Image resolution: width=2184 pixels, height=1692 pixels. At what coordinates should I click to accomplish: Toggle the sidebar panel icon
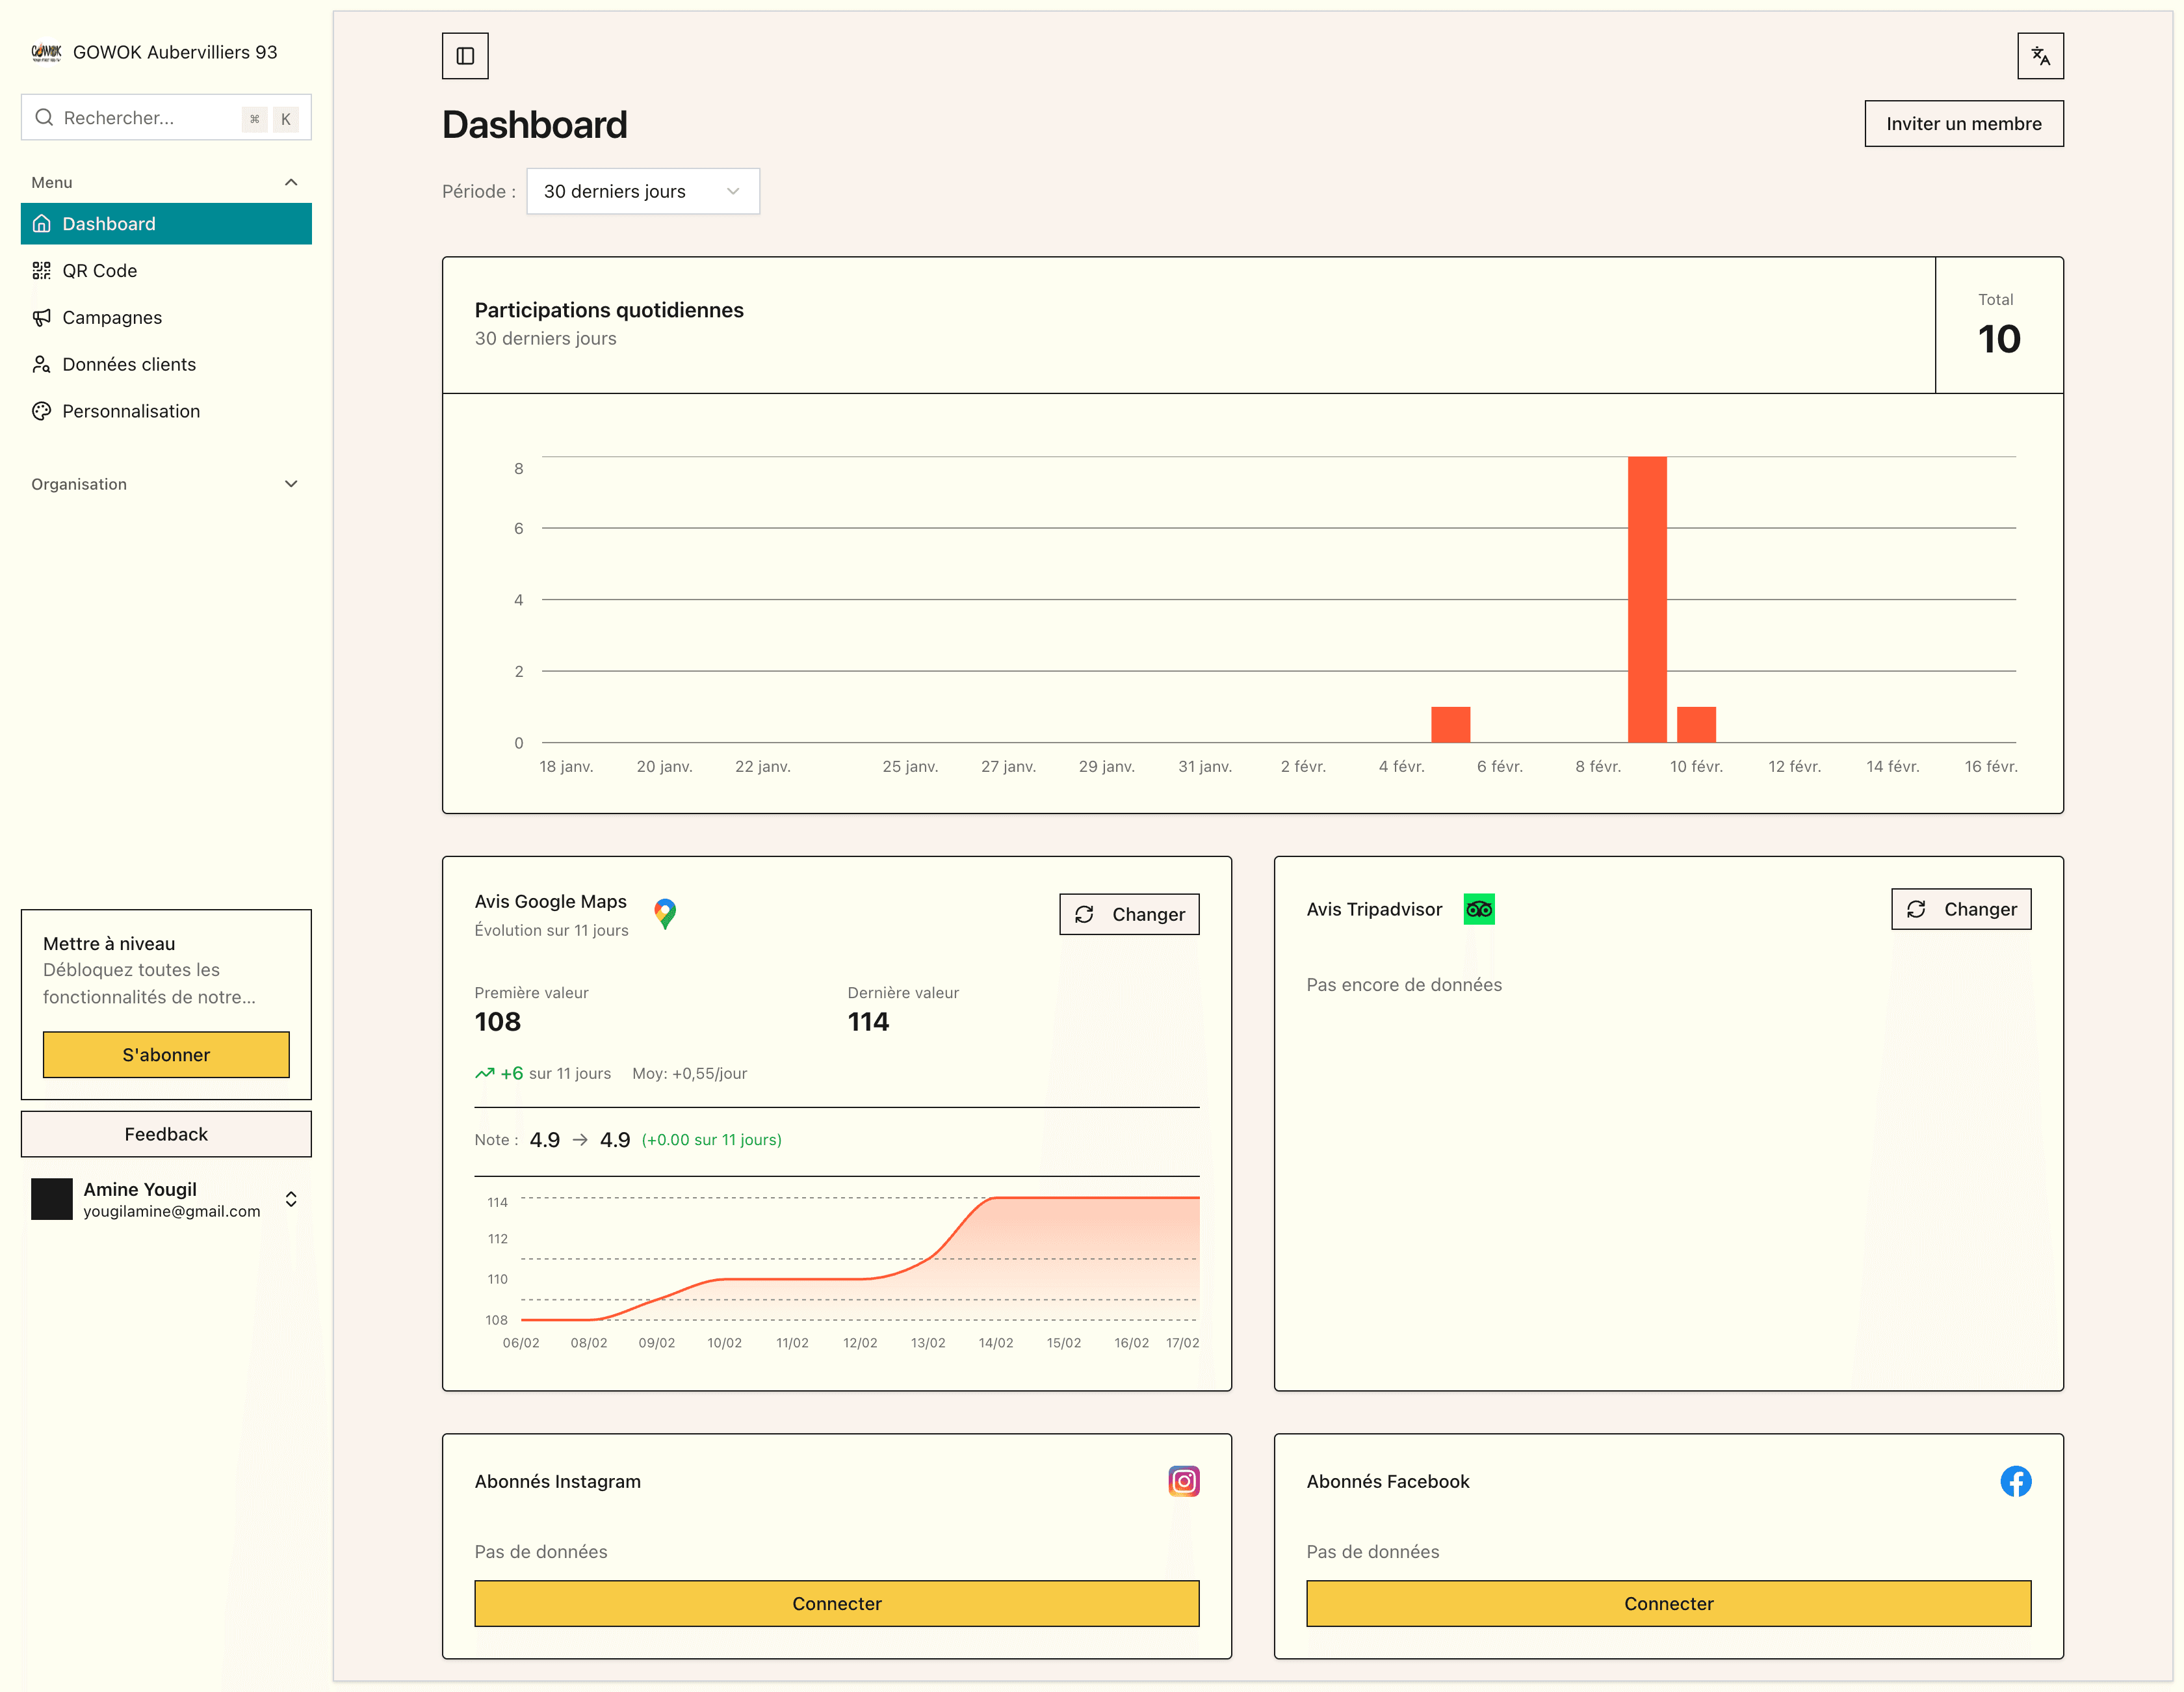[465, 56]
